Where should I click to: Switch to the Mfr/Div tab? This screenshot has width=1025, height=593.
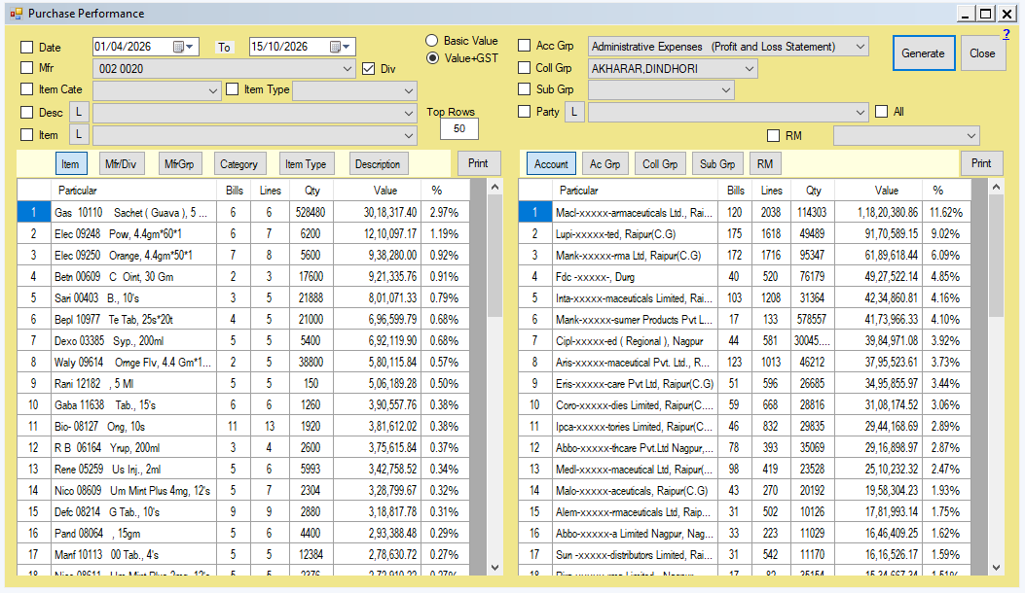click(121, 164)
